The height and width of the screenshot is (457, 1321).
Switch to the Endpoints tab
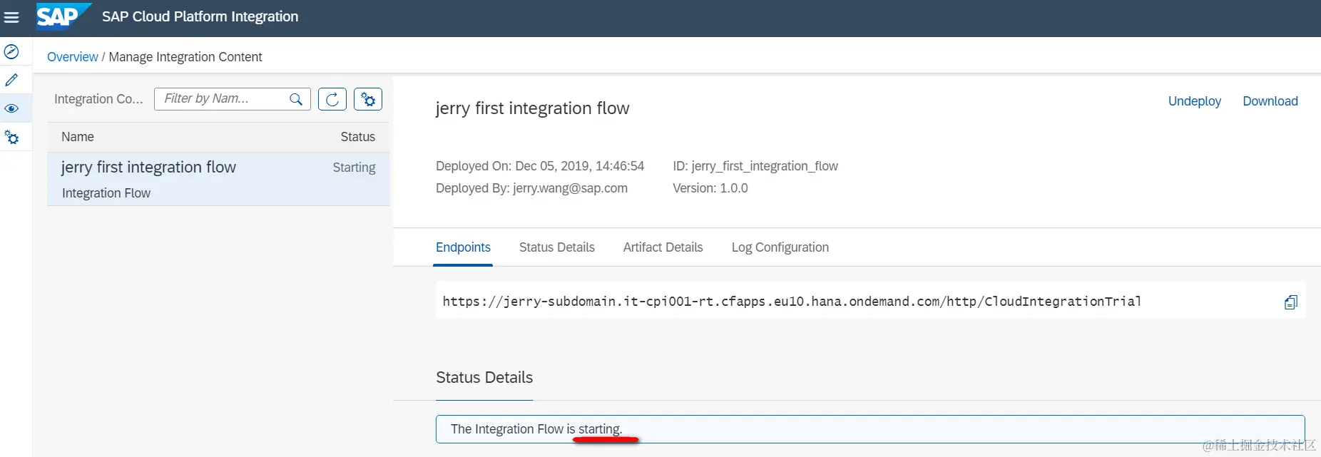tap(463, 247)
